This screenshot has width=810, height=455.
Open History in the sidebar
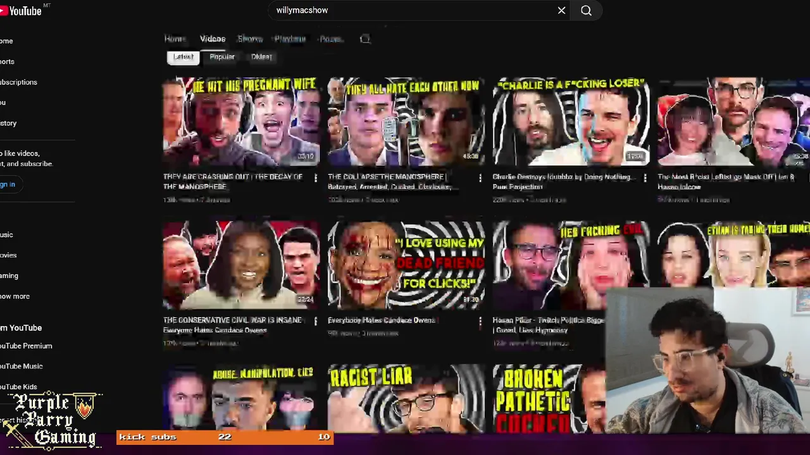[x=8, y=123]
